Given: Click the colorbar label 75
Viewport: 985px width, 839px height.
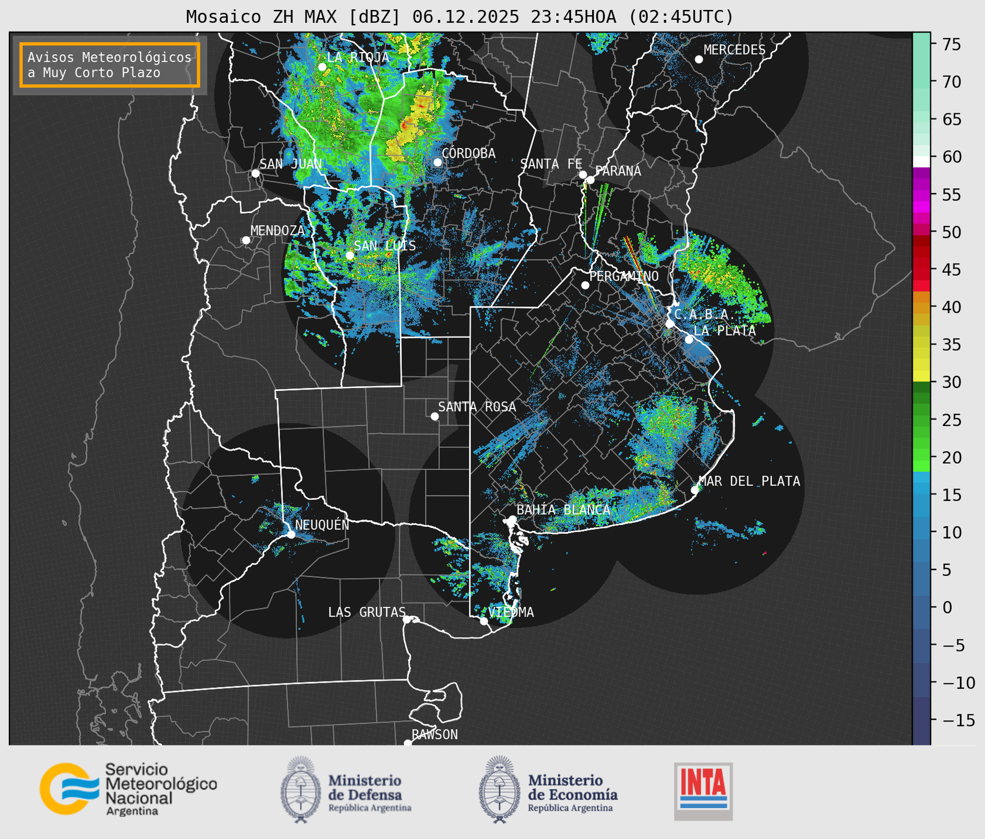Looking at the screenshot, I should click(x=951, y=44).
